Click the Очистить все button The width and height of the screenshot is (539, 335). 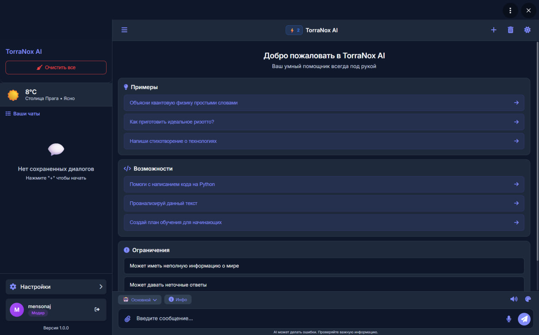click(56, 67)
